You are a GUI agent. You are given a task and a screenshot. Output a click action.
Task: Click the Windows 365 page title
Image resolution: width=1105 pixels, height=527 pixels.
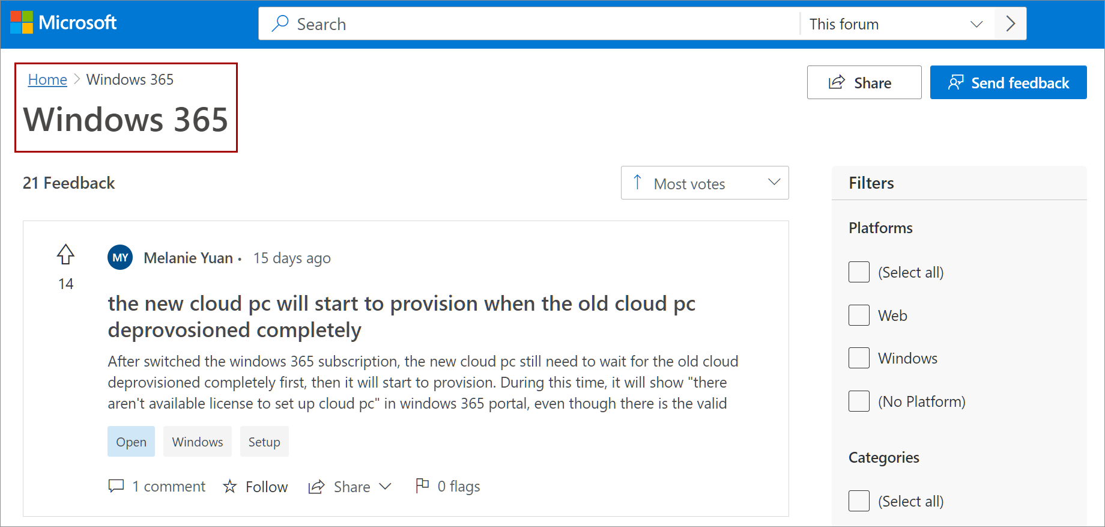[126, 119]
